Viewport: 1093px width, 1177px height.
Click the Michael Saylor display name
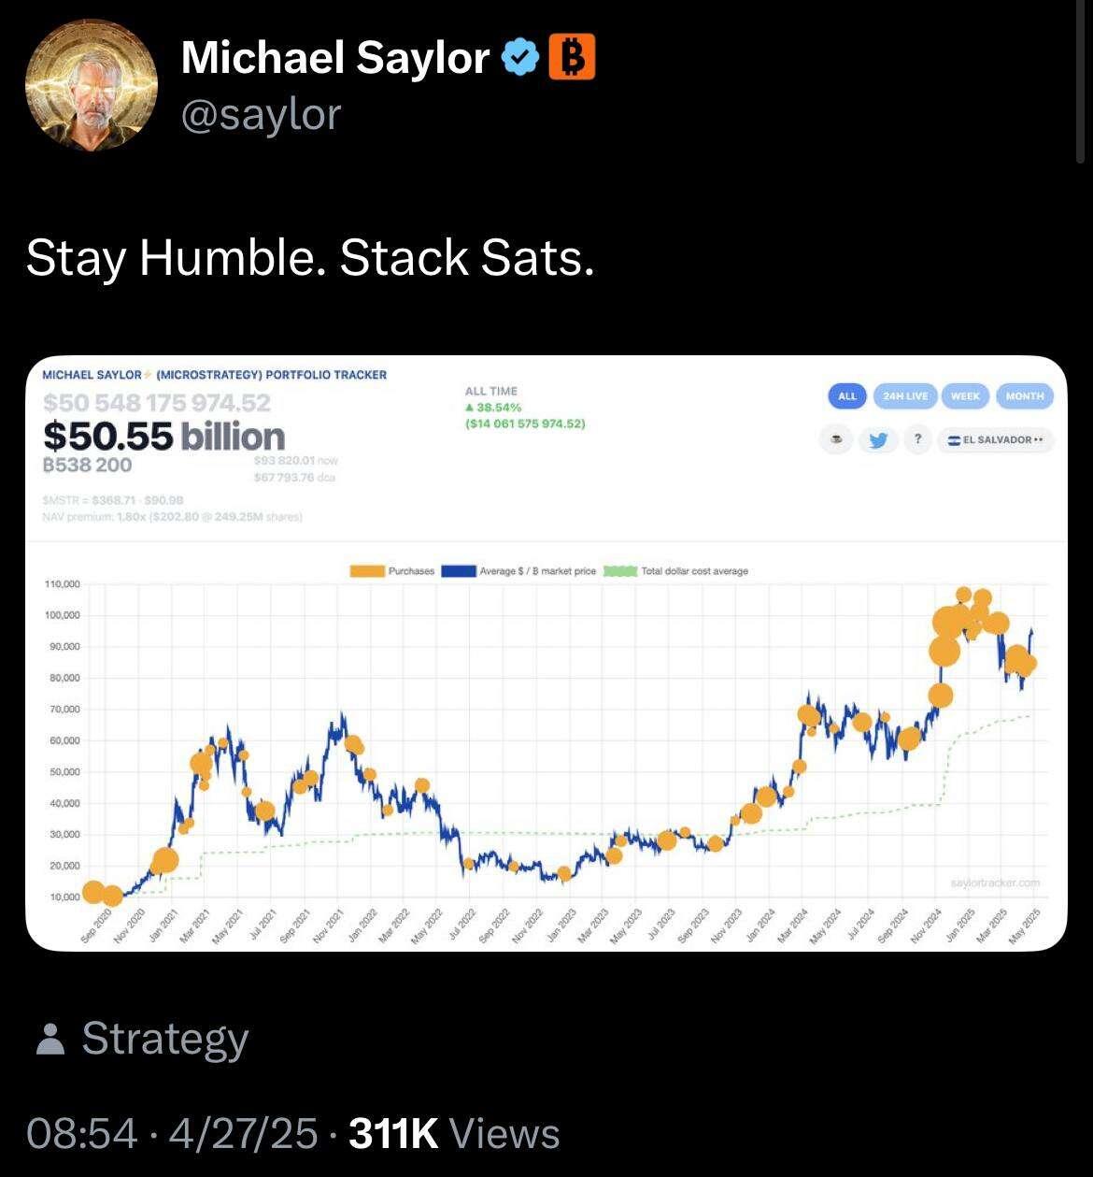334,58
